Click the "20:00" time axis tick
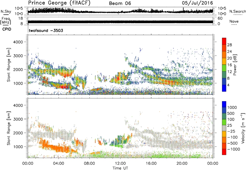 coord(182,164)
